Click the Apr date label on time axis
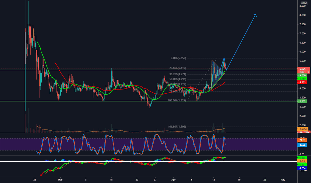Image resolution: width=311 pixels, height=183 pixels. coord(173,180)
